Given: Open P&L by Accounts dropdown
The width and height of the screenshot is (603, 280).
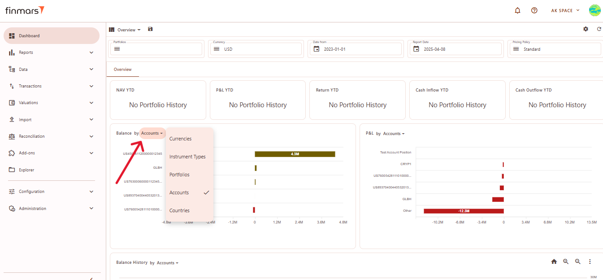Looking at the screenshot, I should point(394,134).
